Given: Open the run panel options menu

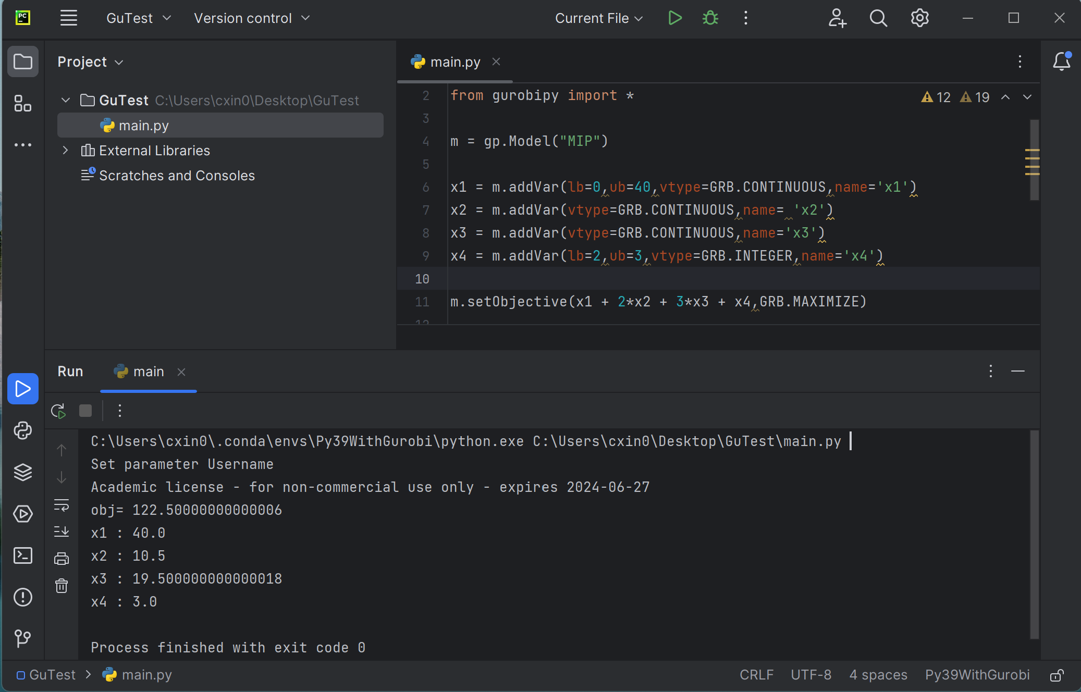Looking at the screenshot, I should 991,371.
